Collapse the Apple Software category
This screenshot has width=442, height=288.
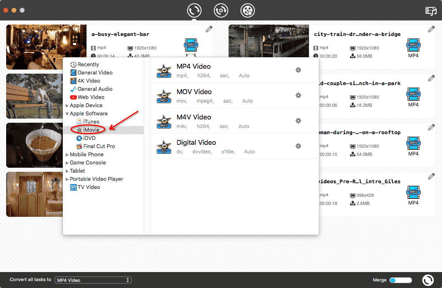tap(67, 114)
